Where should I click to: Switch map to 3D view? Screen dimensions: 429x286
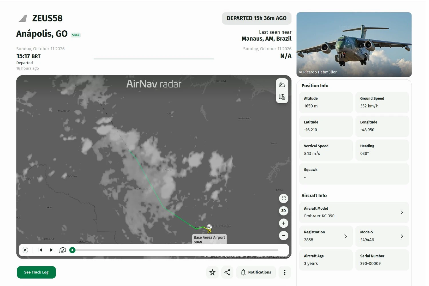[283, 211]
